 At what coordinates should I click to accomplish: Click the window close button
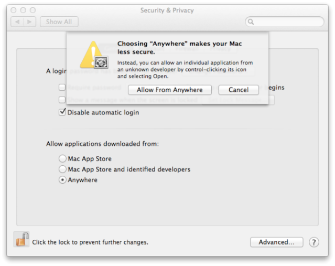14,10
